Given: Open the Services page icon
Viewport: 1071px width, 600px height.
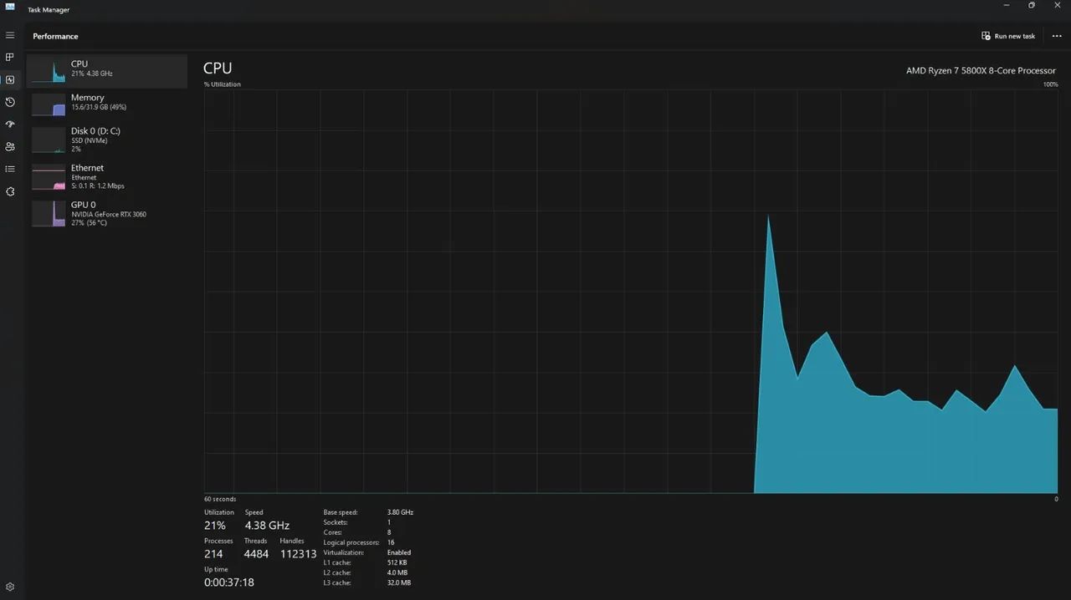Looking at the screenshot, I should (x=10, y=191).
